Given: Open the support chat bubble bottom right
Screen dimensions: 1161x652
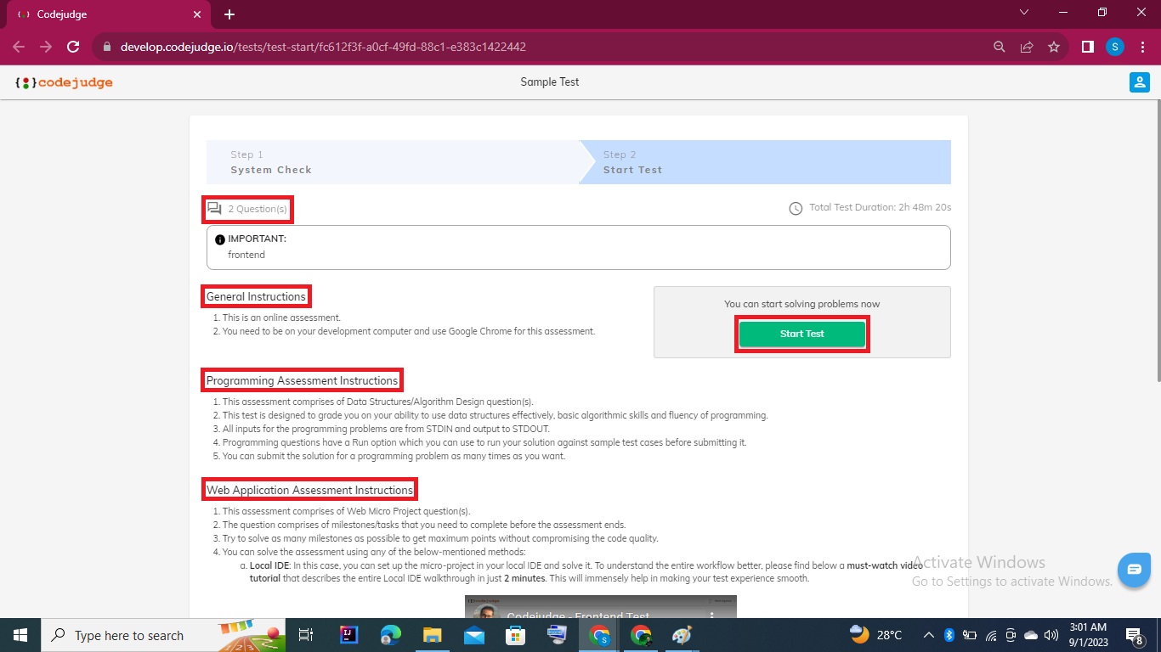Looking at the screenshot, I should [x=1134, y=570].
